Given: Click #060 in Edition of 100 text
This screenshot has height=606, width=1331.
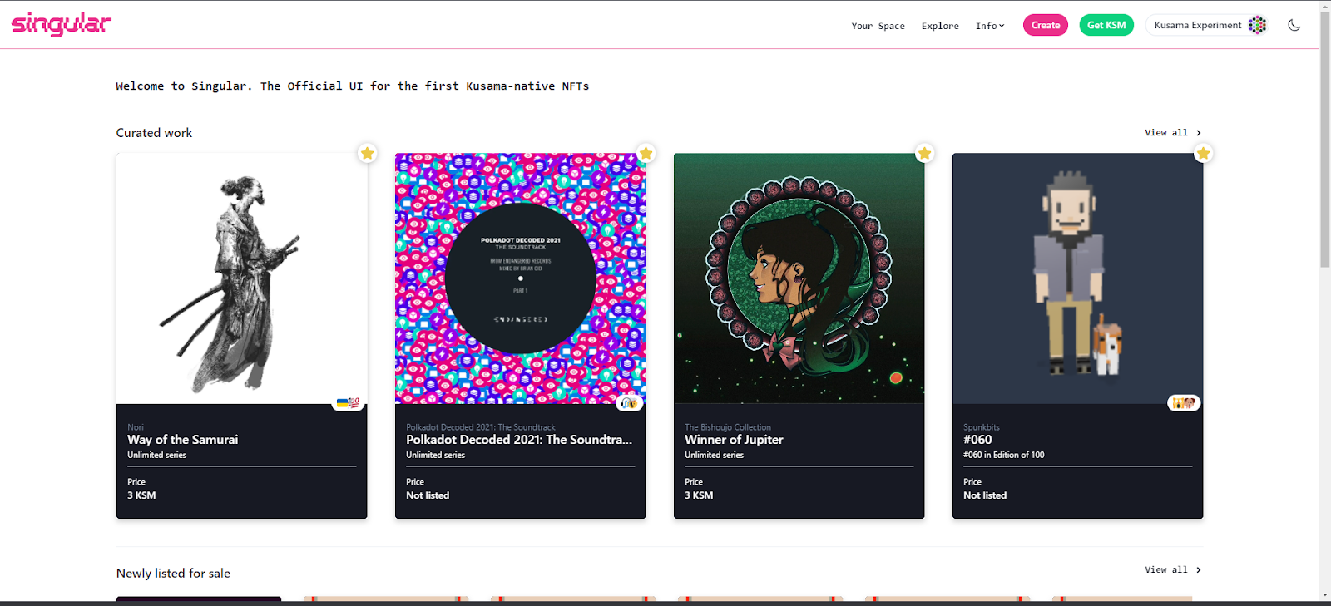Looking at the screenshot, I should click(1003, 455).
